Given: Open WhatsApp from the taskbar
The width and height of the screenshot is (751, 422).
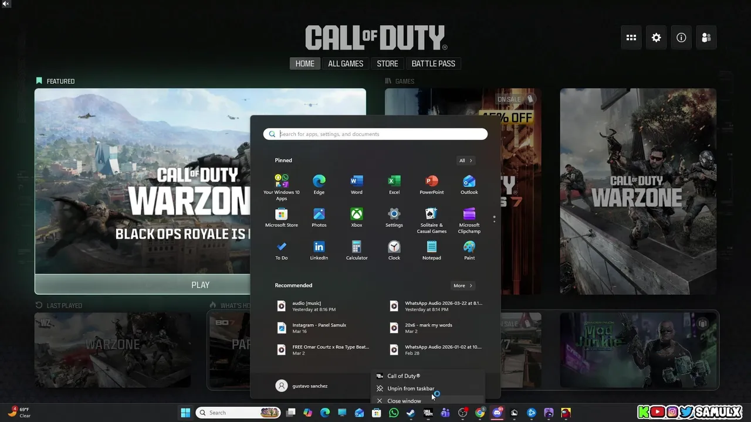Looking at the screenshot, I should coord(394,413).
